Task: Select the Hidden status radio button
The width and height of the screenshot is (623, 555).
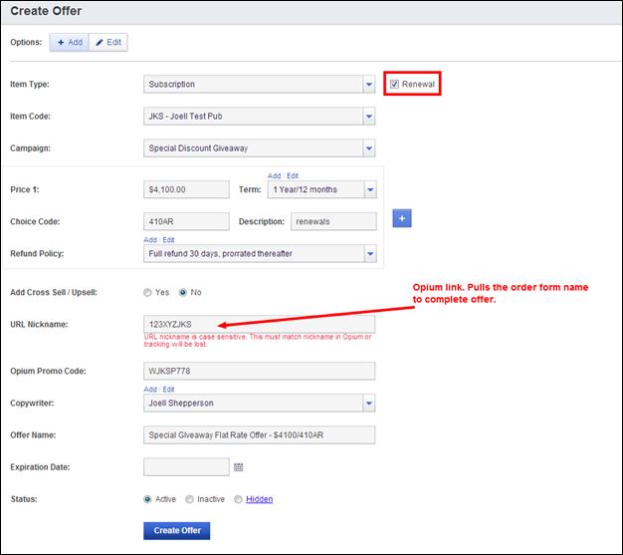Action: point(238,499)
